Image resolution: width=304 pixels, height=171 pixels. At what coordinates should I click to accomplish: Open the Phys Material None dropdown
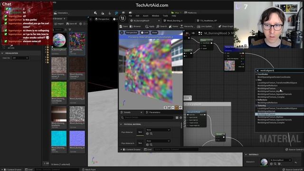[x=158, y=130]
